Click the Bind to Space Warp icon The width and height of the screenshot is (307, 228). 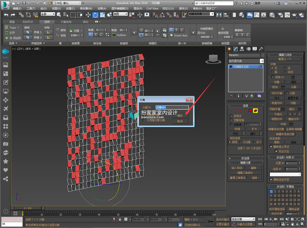[35, 15]
